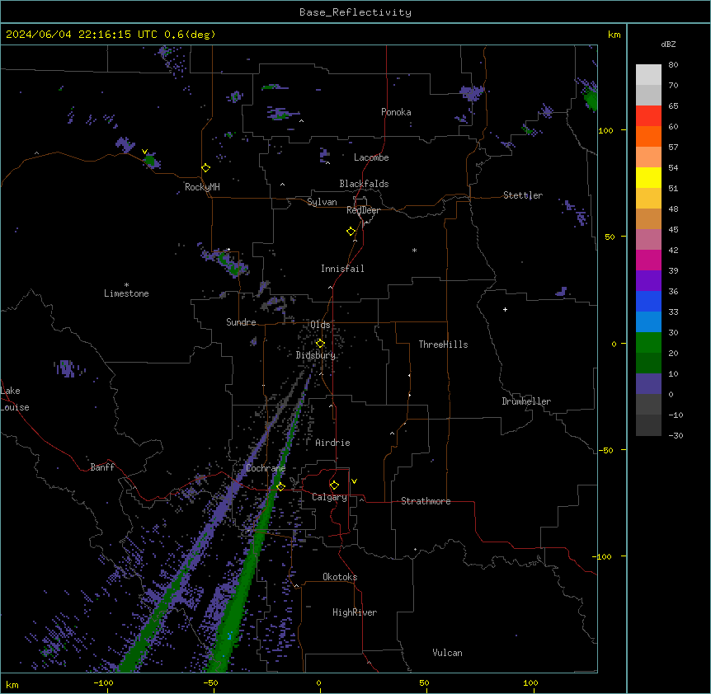Click the 2024/06/04 22:16:15 UTC timestamp
Viewport: 711px width, 694px height.
tap(82, 35)
